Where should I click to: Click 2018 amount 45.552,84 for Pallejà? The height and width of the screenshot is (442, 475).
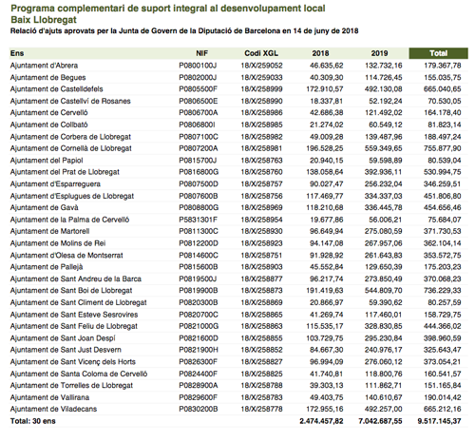click(326, 267)
